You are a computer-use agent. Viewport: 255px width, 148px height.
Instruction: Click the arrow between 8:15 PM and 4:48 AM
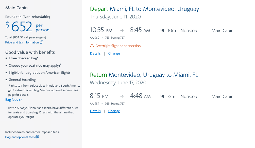pos(122,96)
